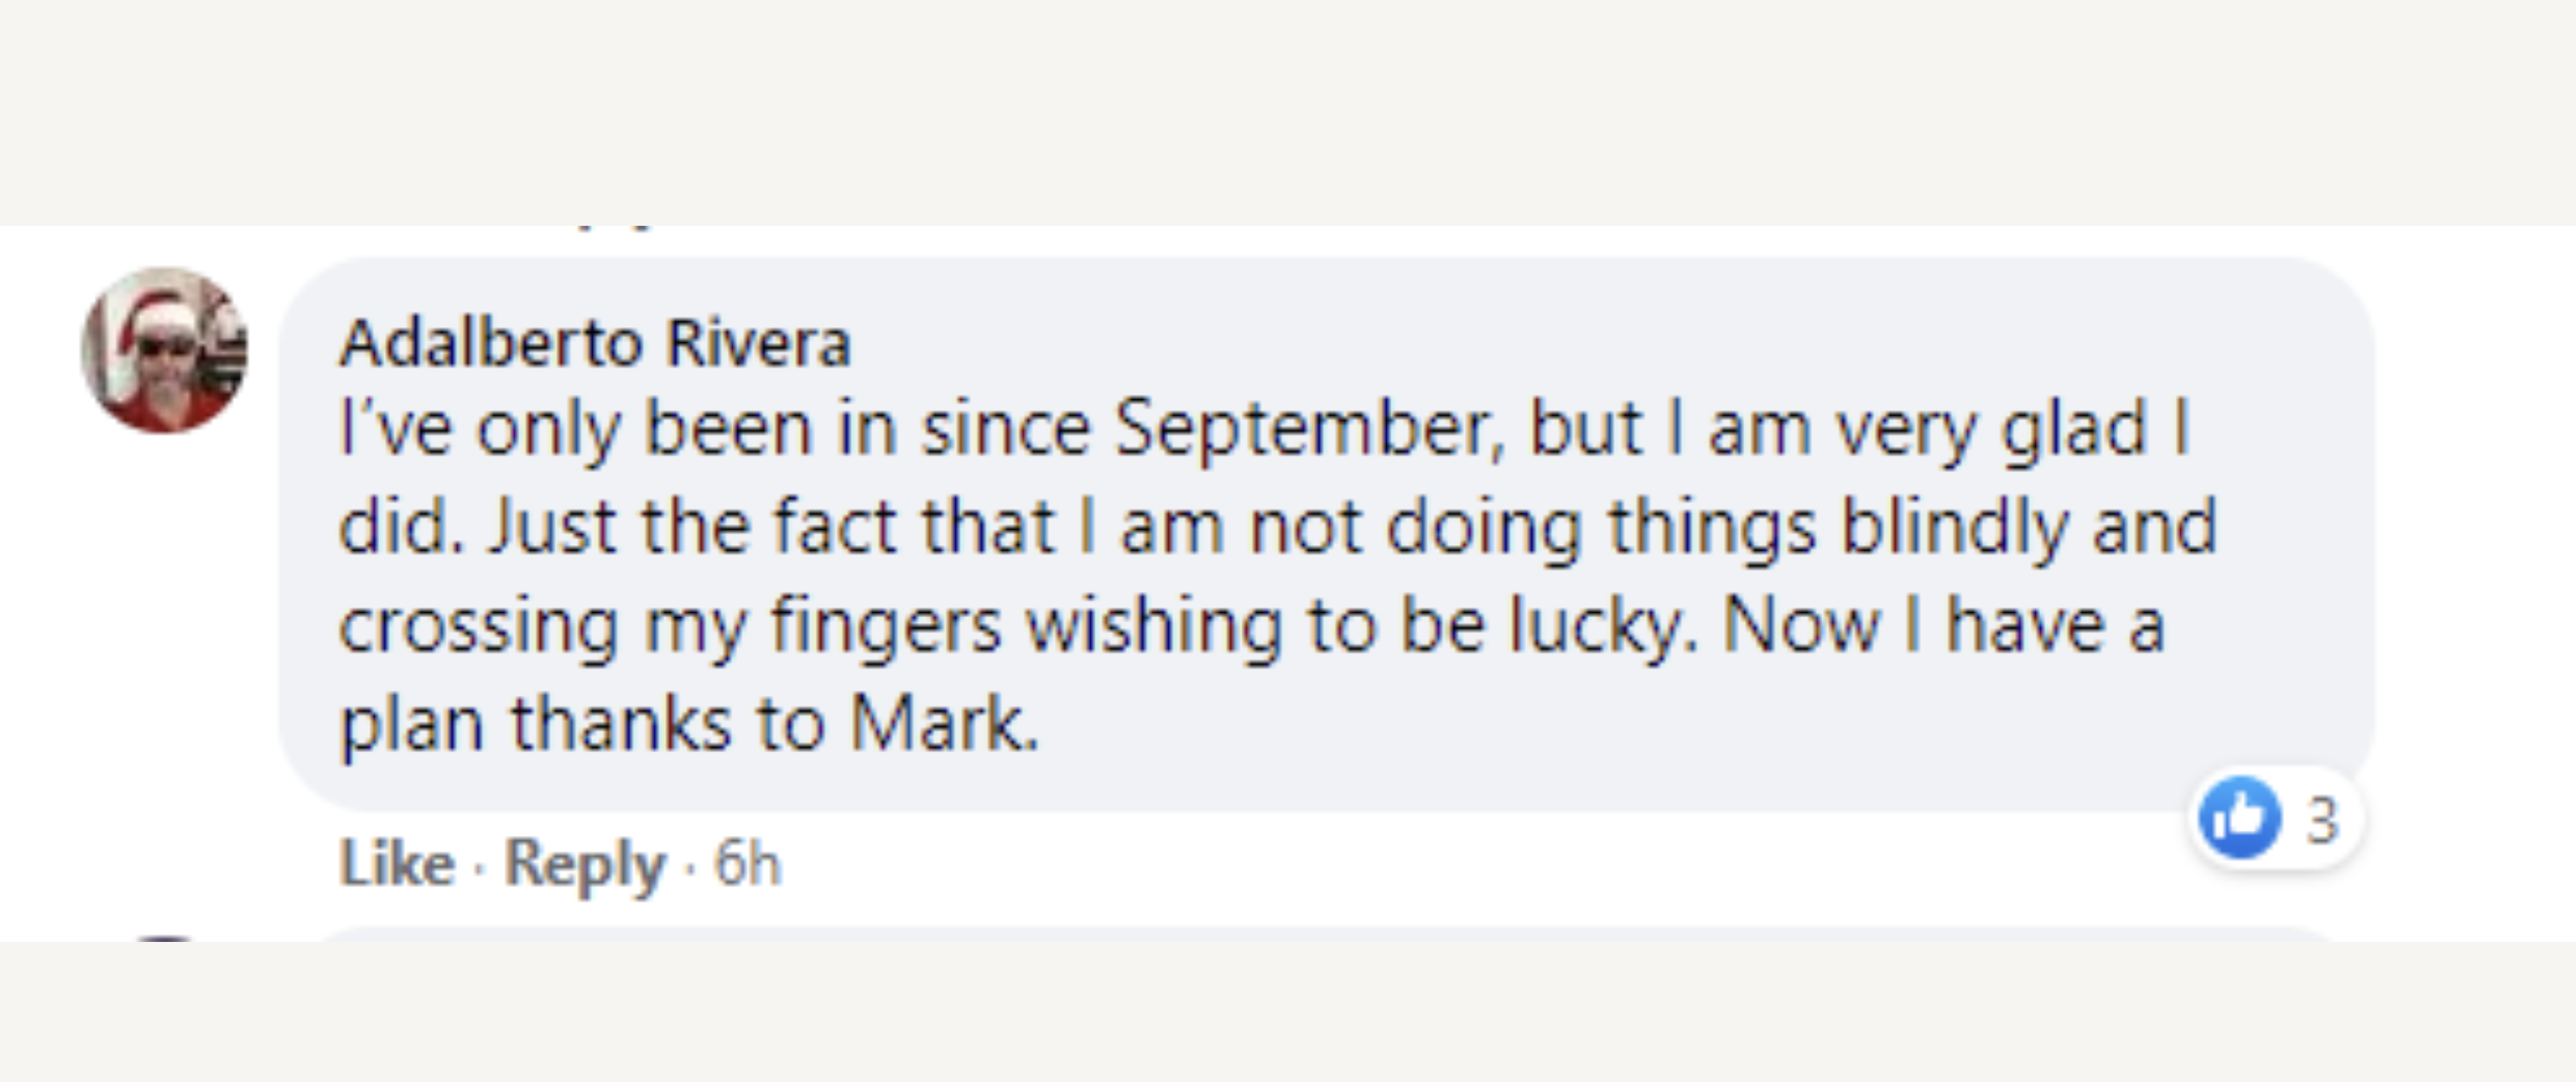Open the reaction count showing 3
Screen dimensions: 2576x1082
[2322, 820]
